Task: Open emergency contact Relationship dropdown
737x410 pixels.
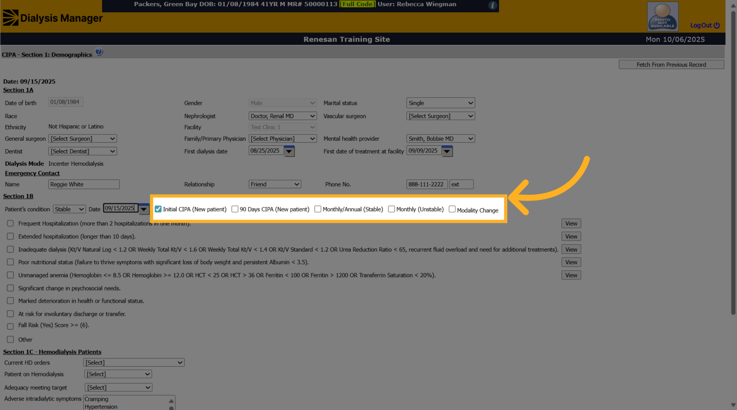Action: coord(275,184)
